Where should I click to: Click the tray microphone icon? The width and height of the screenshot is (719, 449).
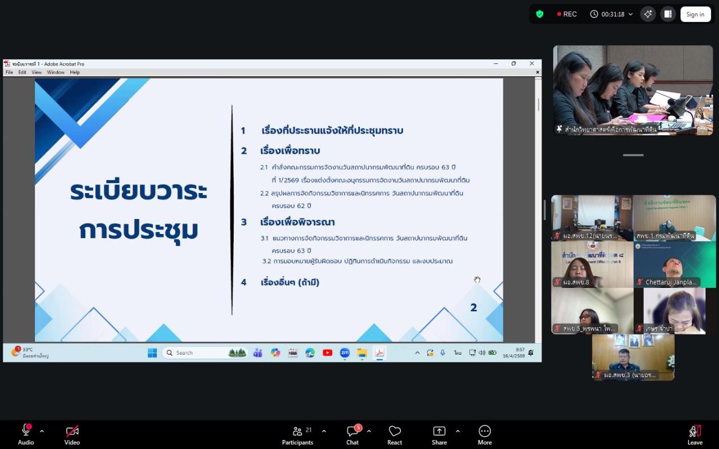point(443,352)
